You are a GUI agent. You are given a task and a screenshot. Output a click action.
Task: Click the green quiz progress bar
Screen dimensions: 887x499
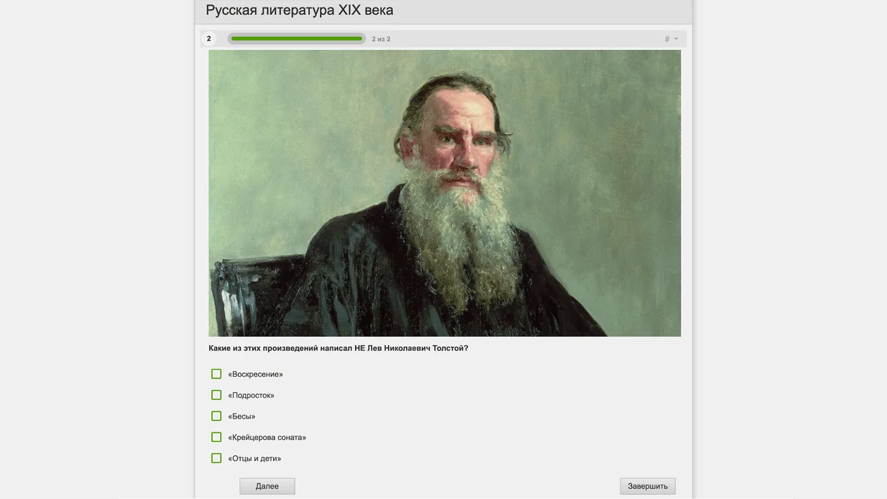[297, 39]
